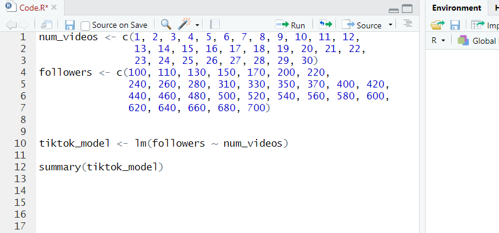Click the value 30 on line 3

click(x=307, y=61)
